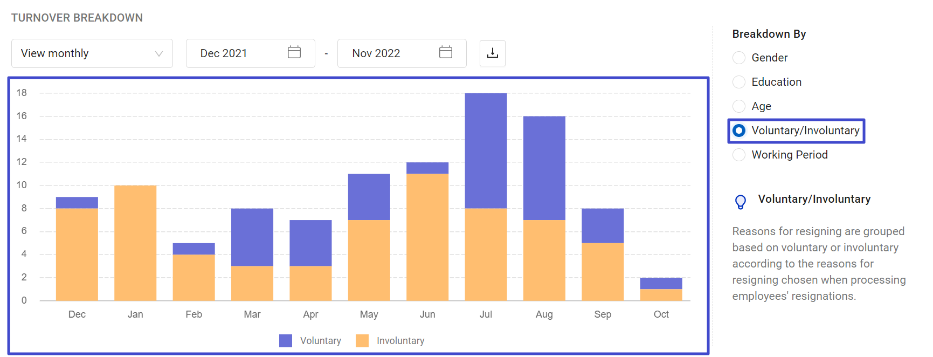Image resolution: width=933 pixels, height=357 pixels.
Task: Click the voluntary segment of Aug bar
Action: [544, 168]
